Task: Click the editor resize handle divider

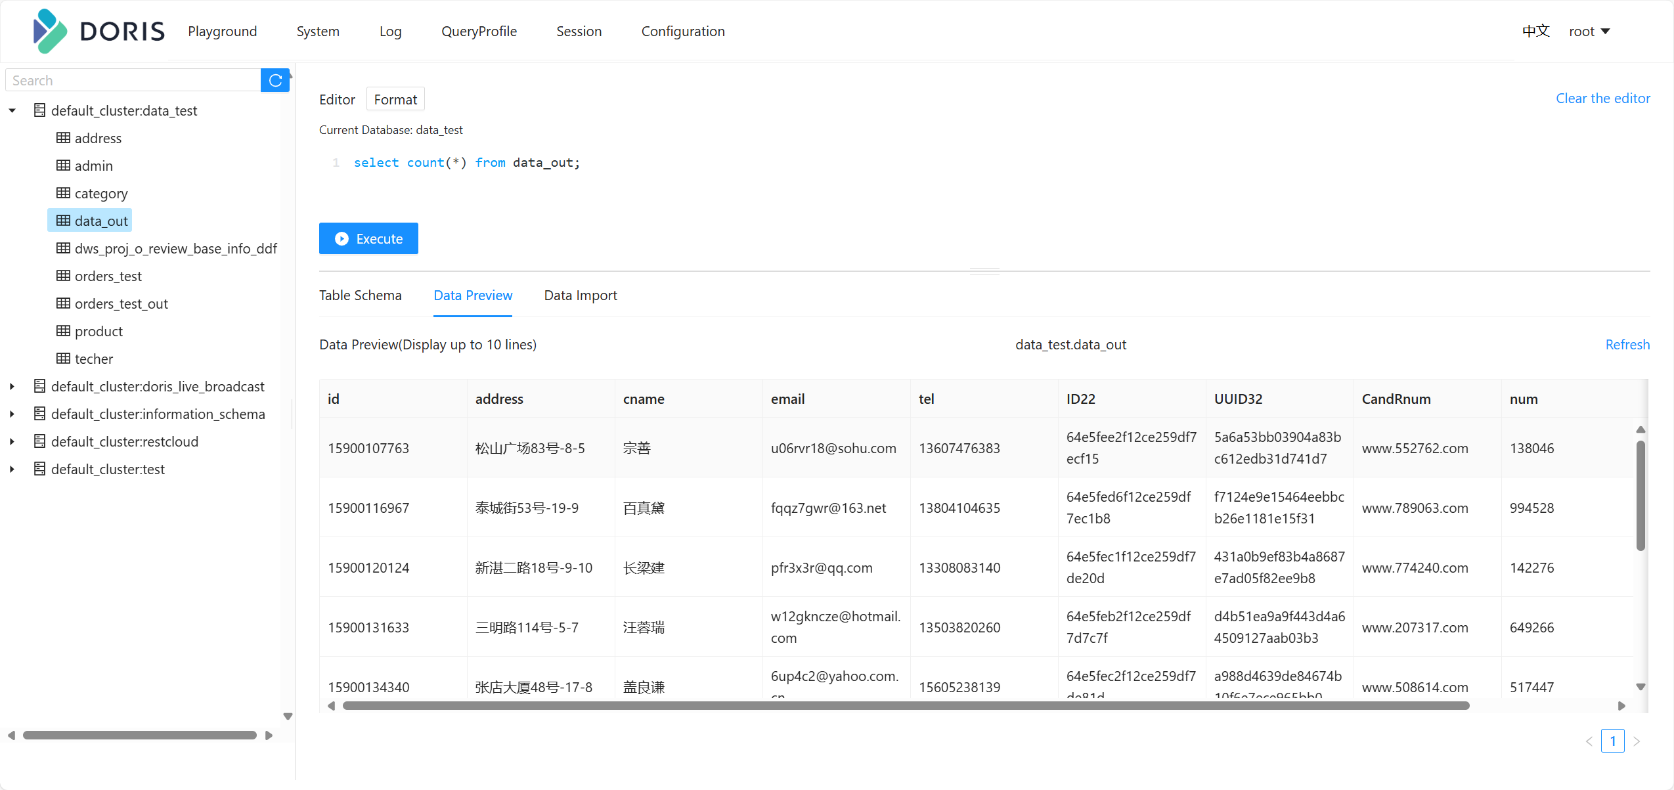Action: pos(984,271)
